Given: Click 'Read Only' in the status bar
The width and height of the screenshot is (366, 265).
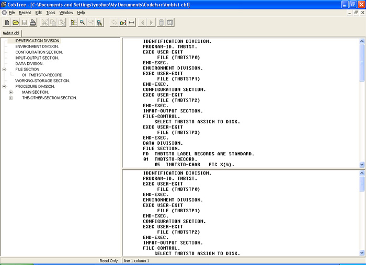Looking at the screenshot, I should click(x=109, y=261).
